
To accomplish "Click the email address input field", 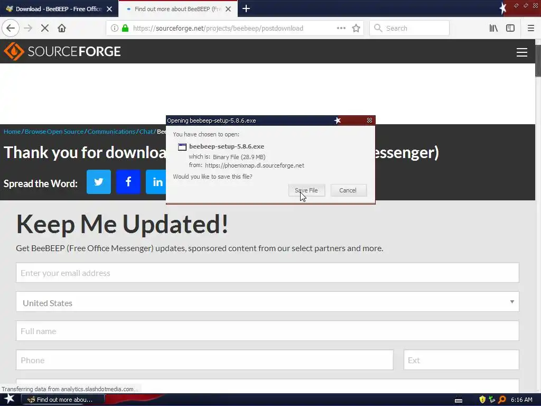I will 267,273.
